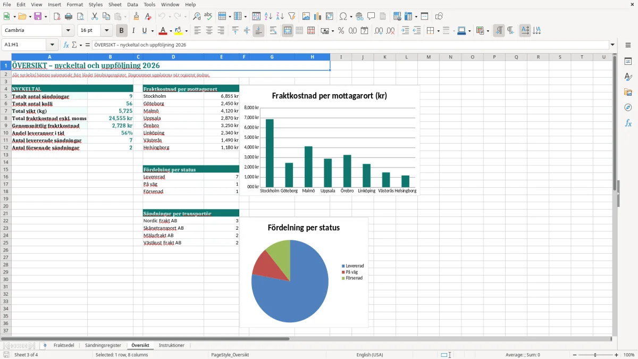Expand the formula bar input line
Viewport: 638px width, 359px height.
point(612,45)
